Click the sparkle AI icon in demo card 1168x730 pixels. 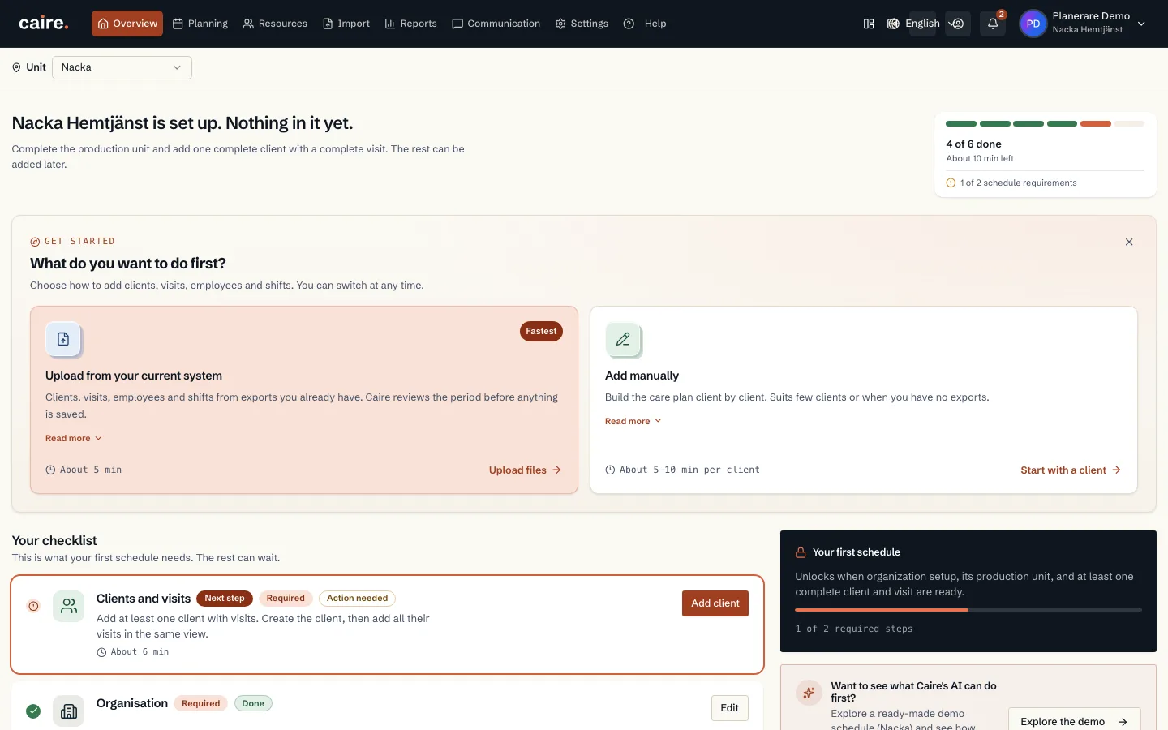tap(809, 693)
